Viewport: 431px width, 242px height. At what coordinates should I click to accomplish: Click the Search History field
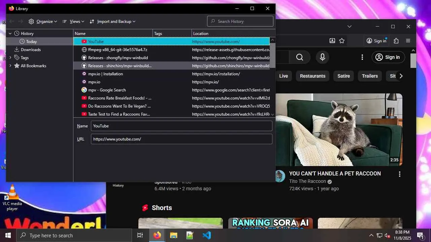pyautogui.click(x=240, y=21)
